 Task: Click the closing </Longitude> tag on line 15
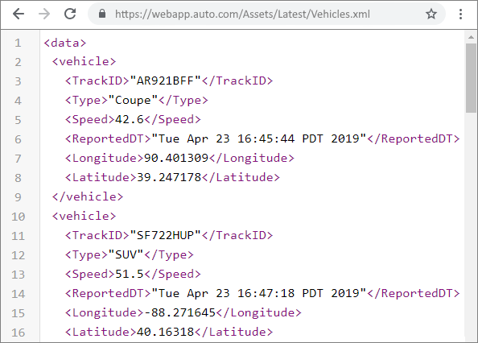point(258,312)
